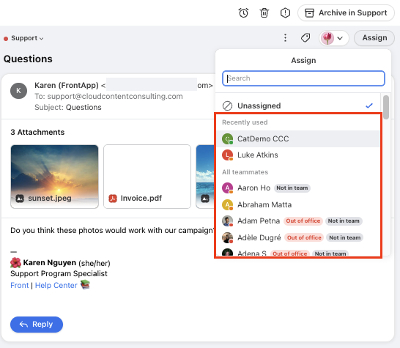Click 'Not in team' badge for Aaron Ho
Image resolution: width=400 pixels, height=348 pixels.
tap(292, 188)
